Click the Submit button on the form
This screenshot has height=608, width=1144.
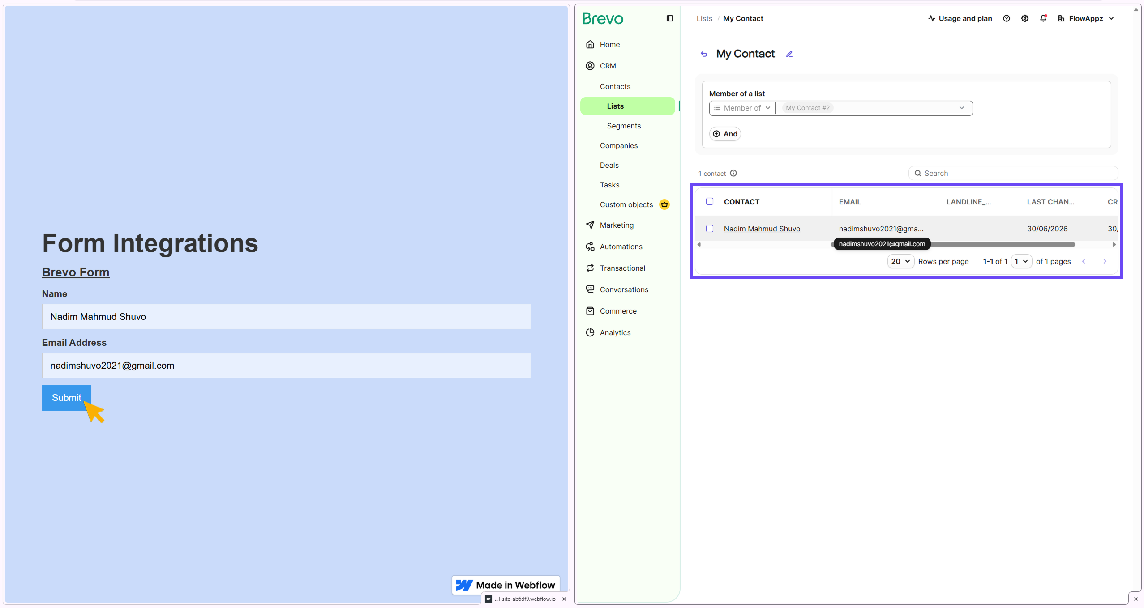[67, 398]
